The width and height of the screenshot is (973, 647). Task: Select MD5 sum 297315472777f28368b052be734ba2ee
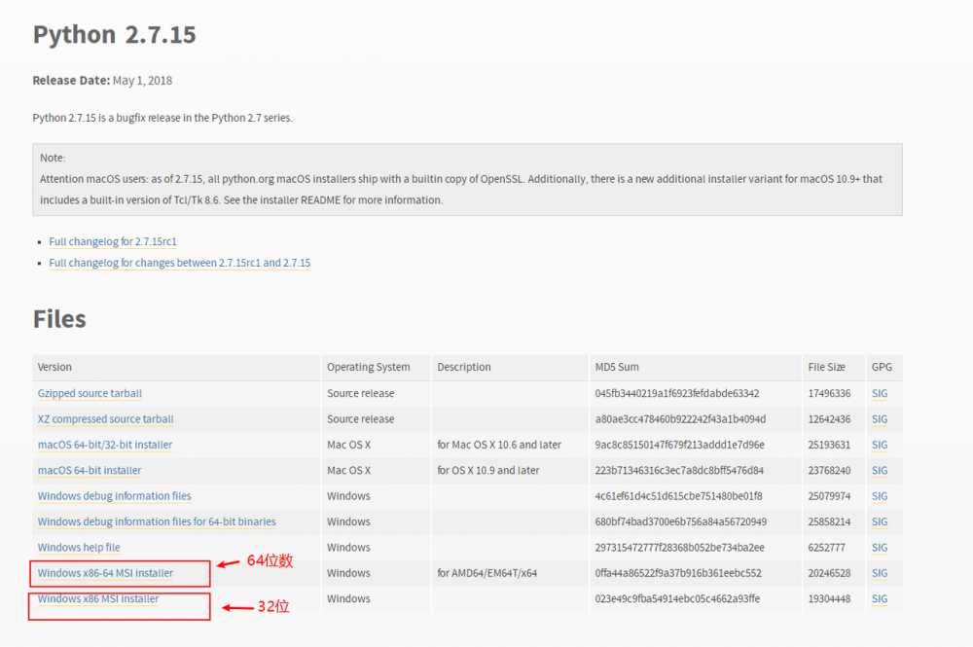pyautogui.click(x=679, y=547)
